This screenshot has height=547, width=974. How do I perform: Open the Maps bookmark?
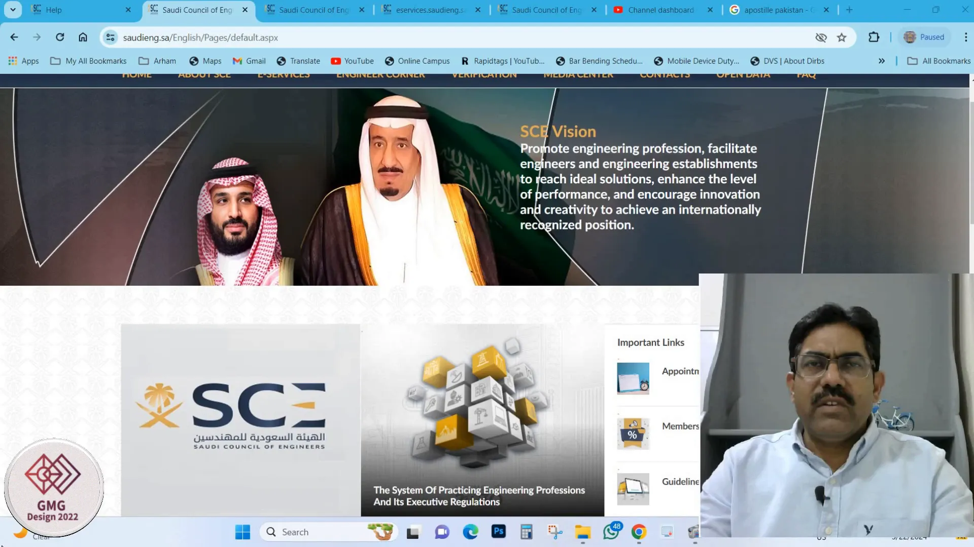click(205, 61)
